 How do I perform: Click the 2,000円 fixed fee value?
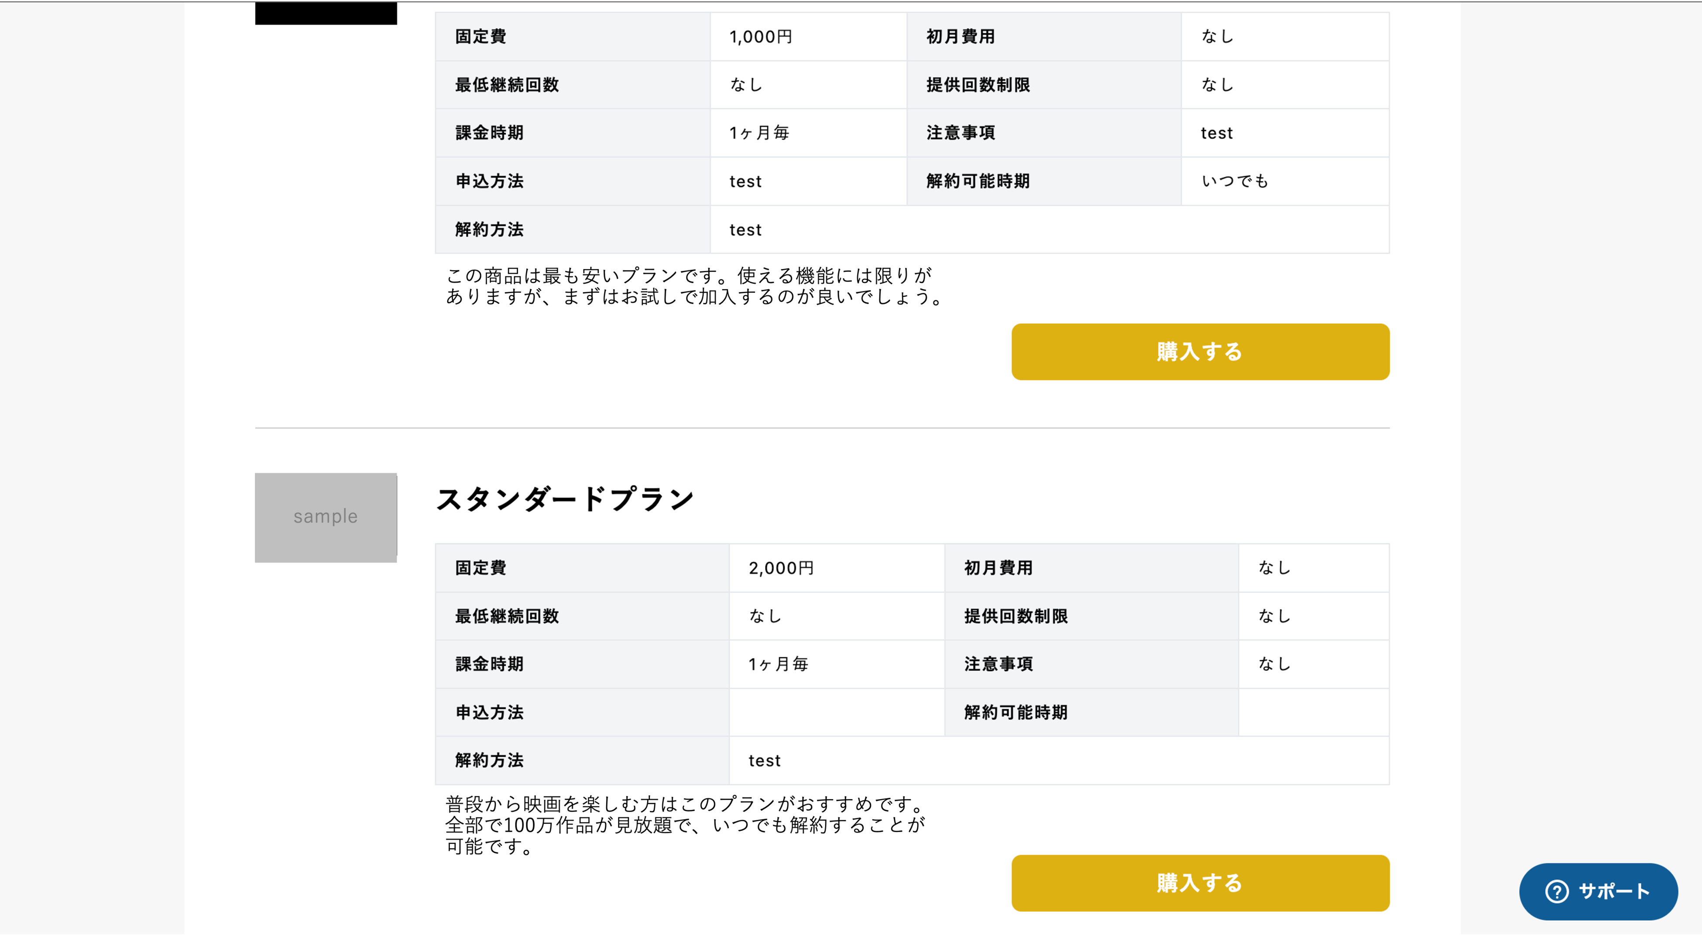(780, 568)
